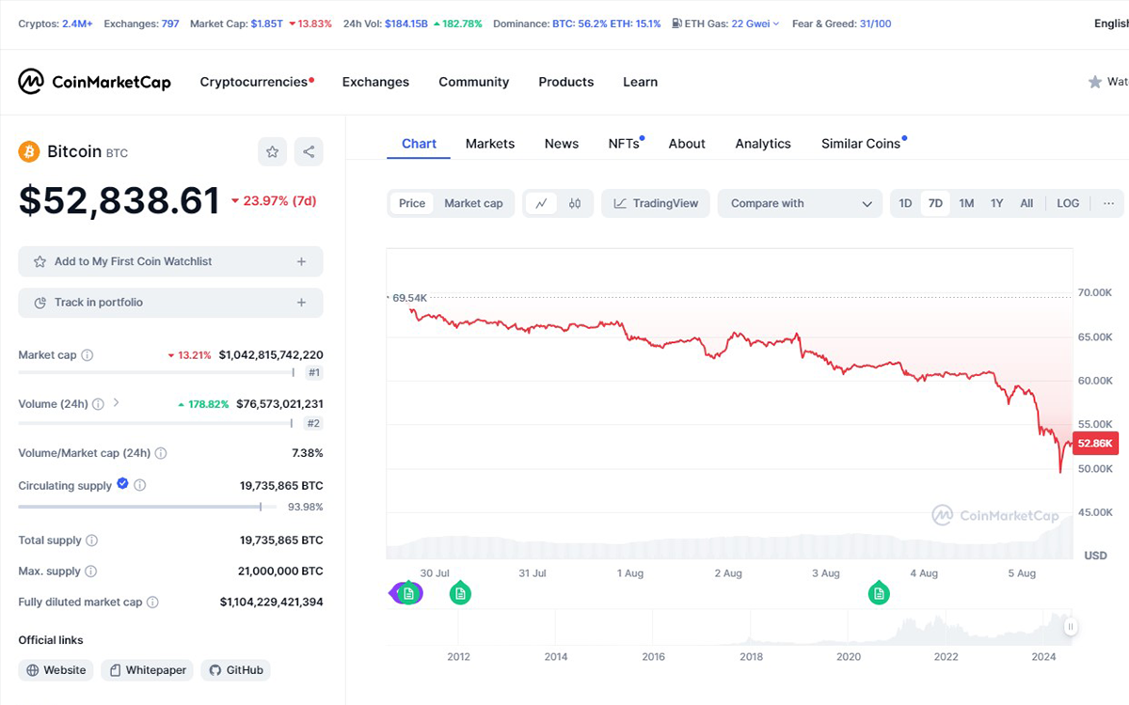Click the share icon beside Bitcoin

coord(309,151)
